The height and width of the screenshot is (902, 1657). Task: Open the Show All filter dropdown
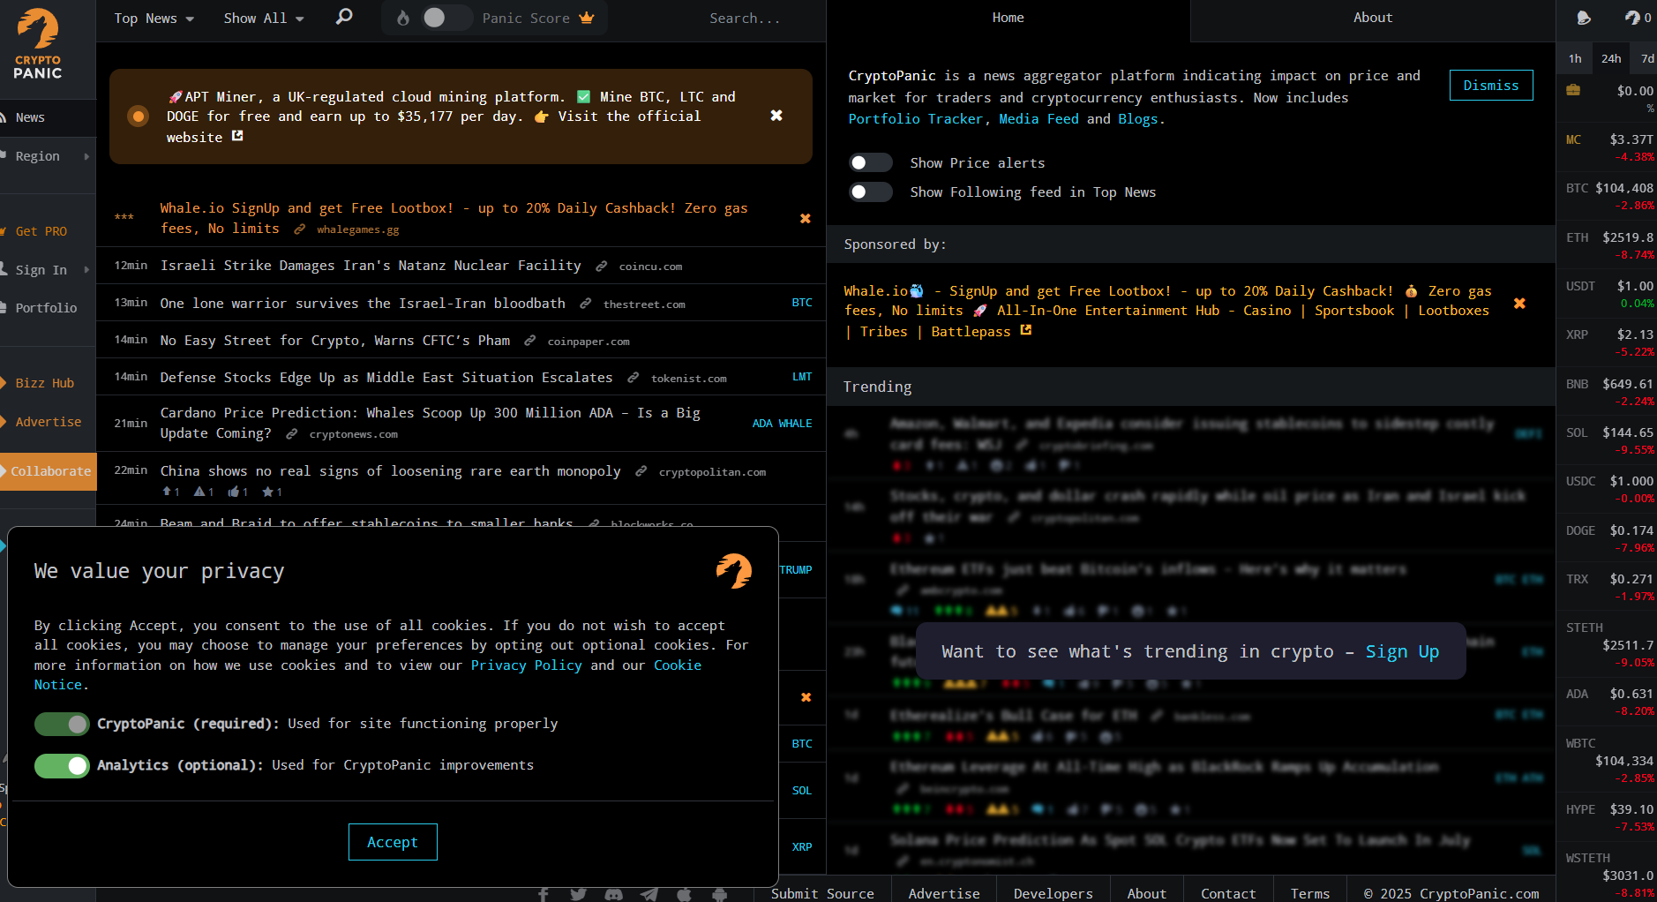[264, 19]
